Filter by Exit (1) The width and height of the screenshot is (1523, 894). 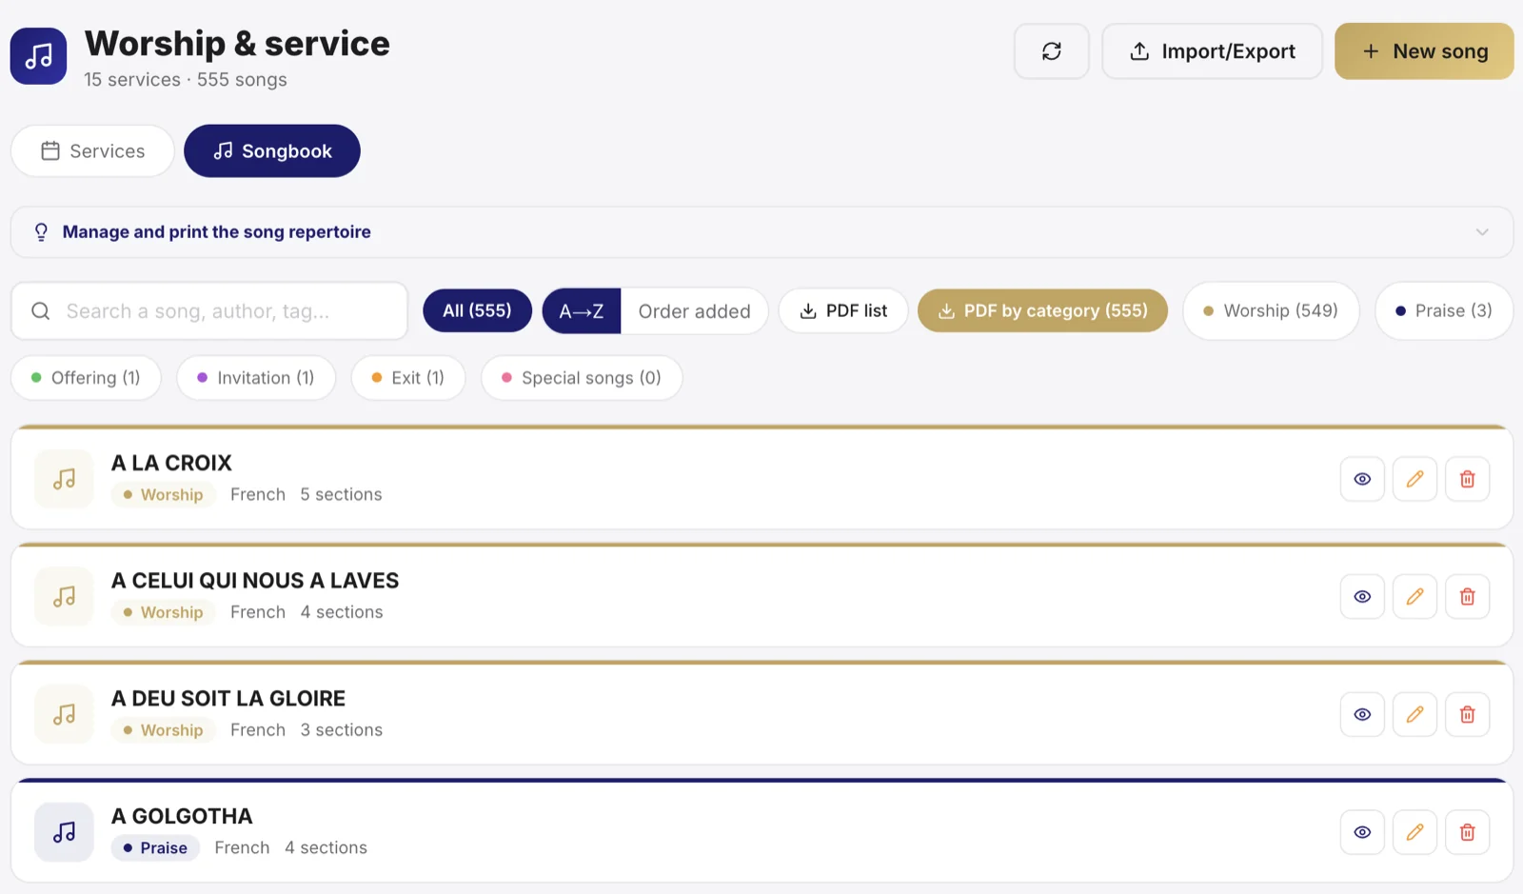[x=408, y=378]
